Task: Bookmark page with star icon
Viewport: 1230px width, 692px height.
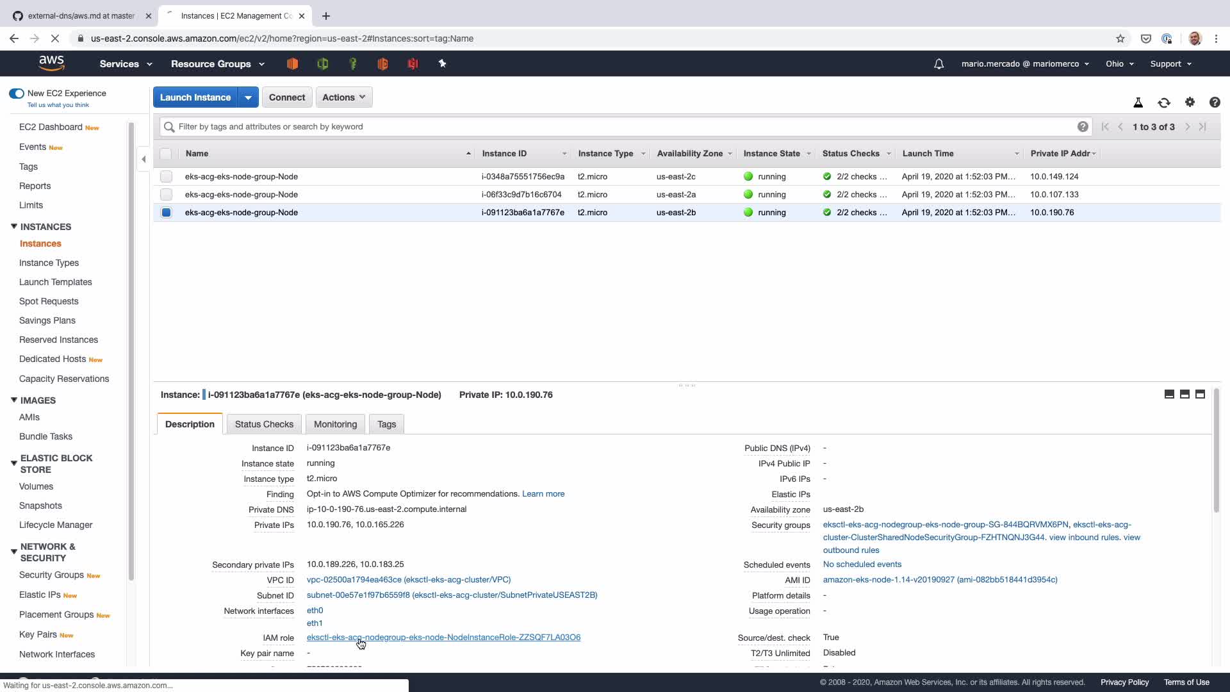Action: point(1120,38)
